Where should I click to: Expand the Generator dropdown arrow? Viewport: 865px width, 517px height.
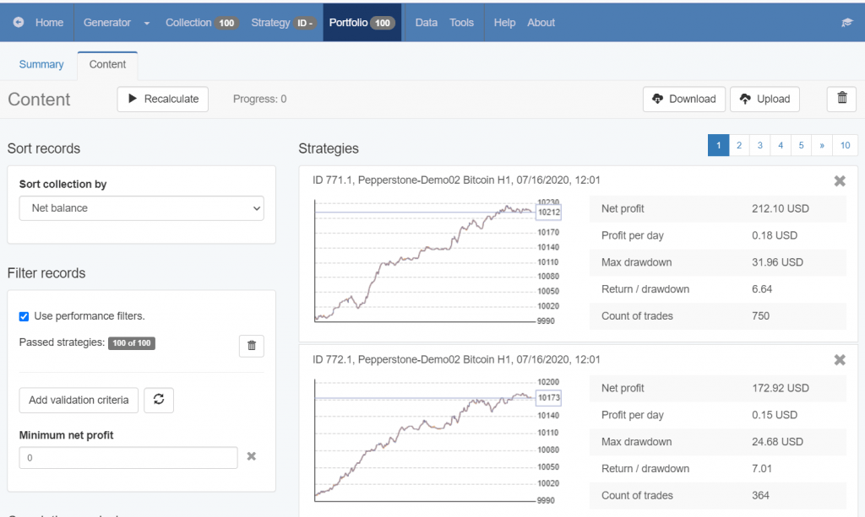(147, 24)
